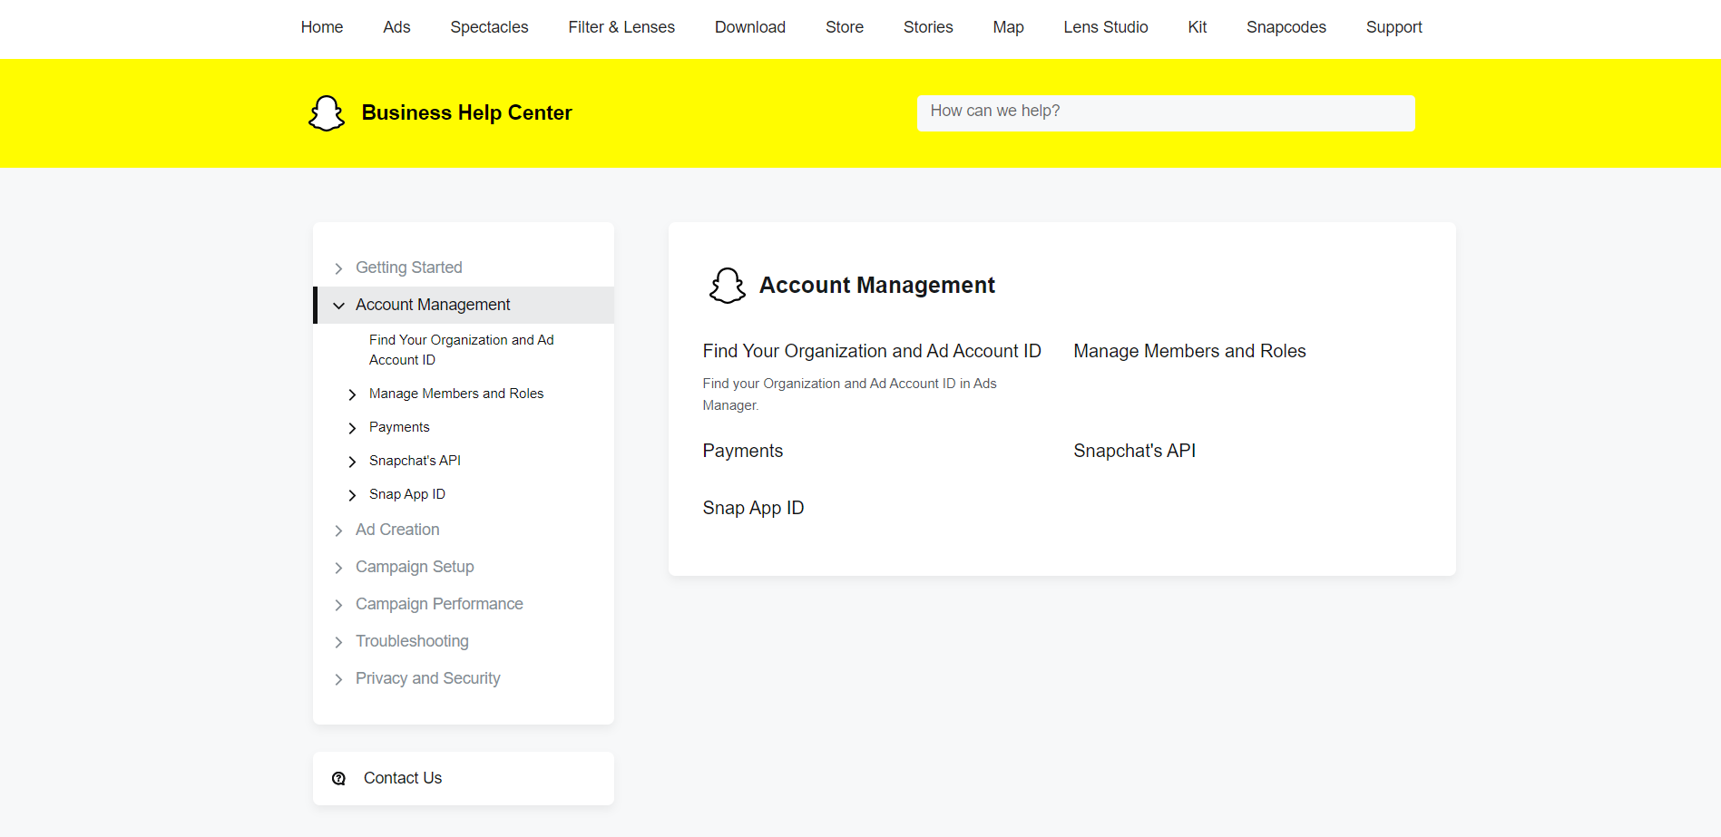
Task: Expand the Campaign Setup chevron
Action: click(338, 568)
